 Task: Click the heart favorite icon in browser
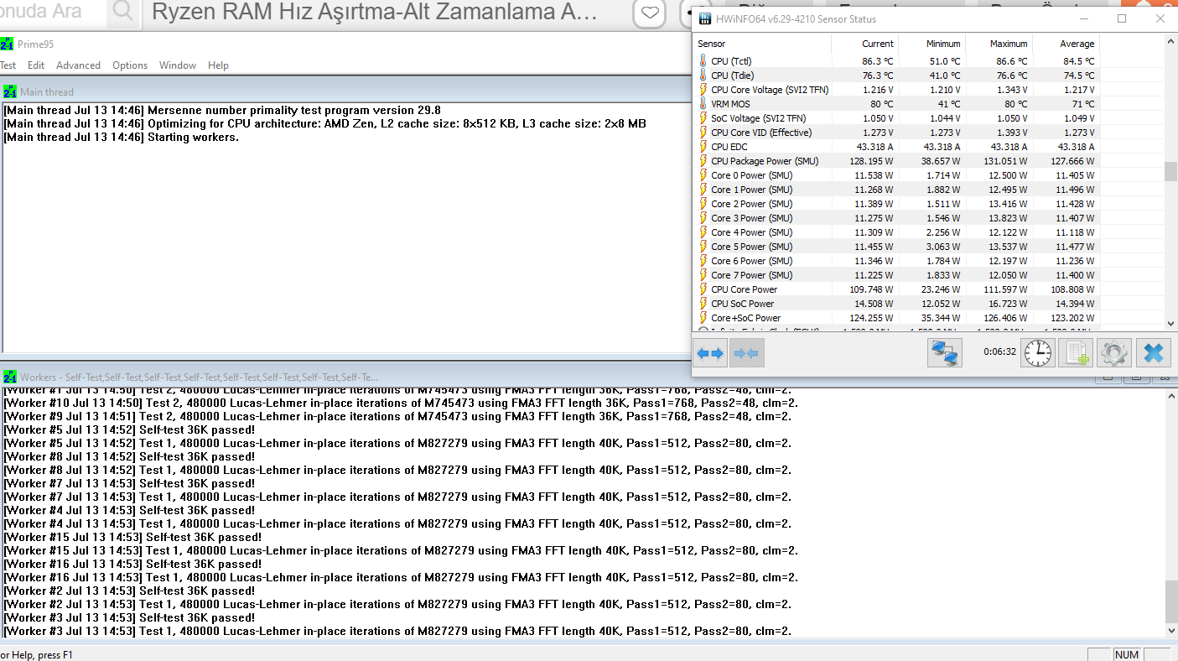pyautogui.click(x=650, y=13)
